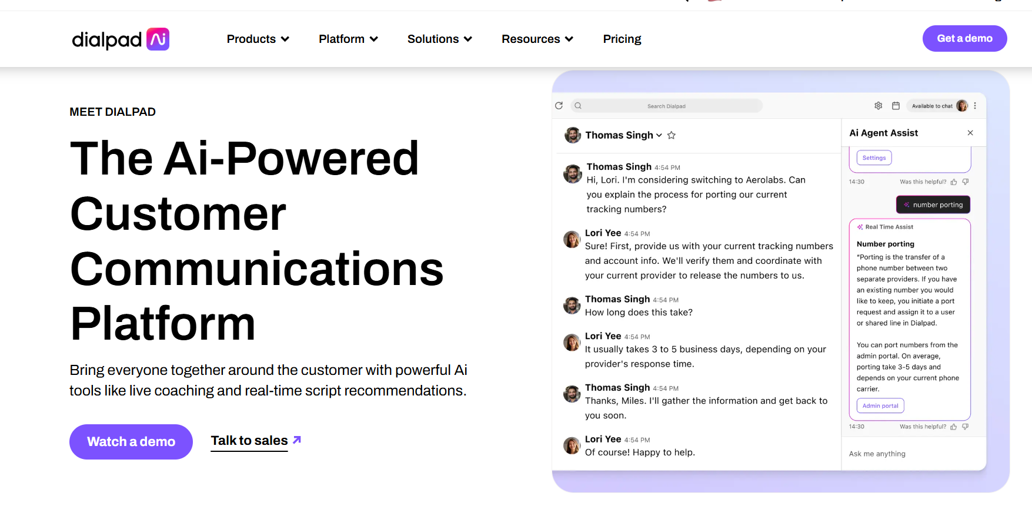
Task: Click the Search Dialpad field
Action: point(666,106)
